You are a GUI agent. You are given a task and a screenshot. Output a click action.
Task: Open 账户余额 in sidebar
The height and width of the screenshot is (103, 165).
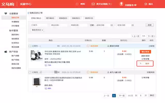(15, 56)
